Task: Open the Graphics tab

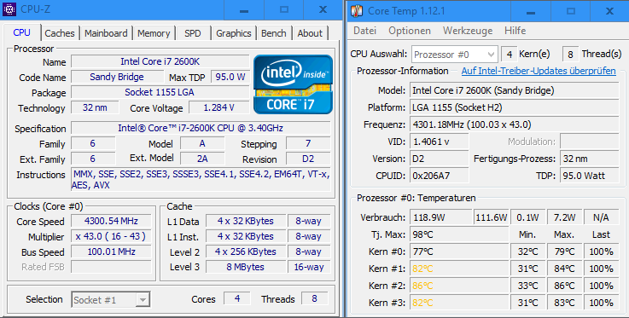Action: click(234, 33)
